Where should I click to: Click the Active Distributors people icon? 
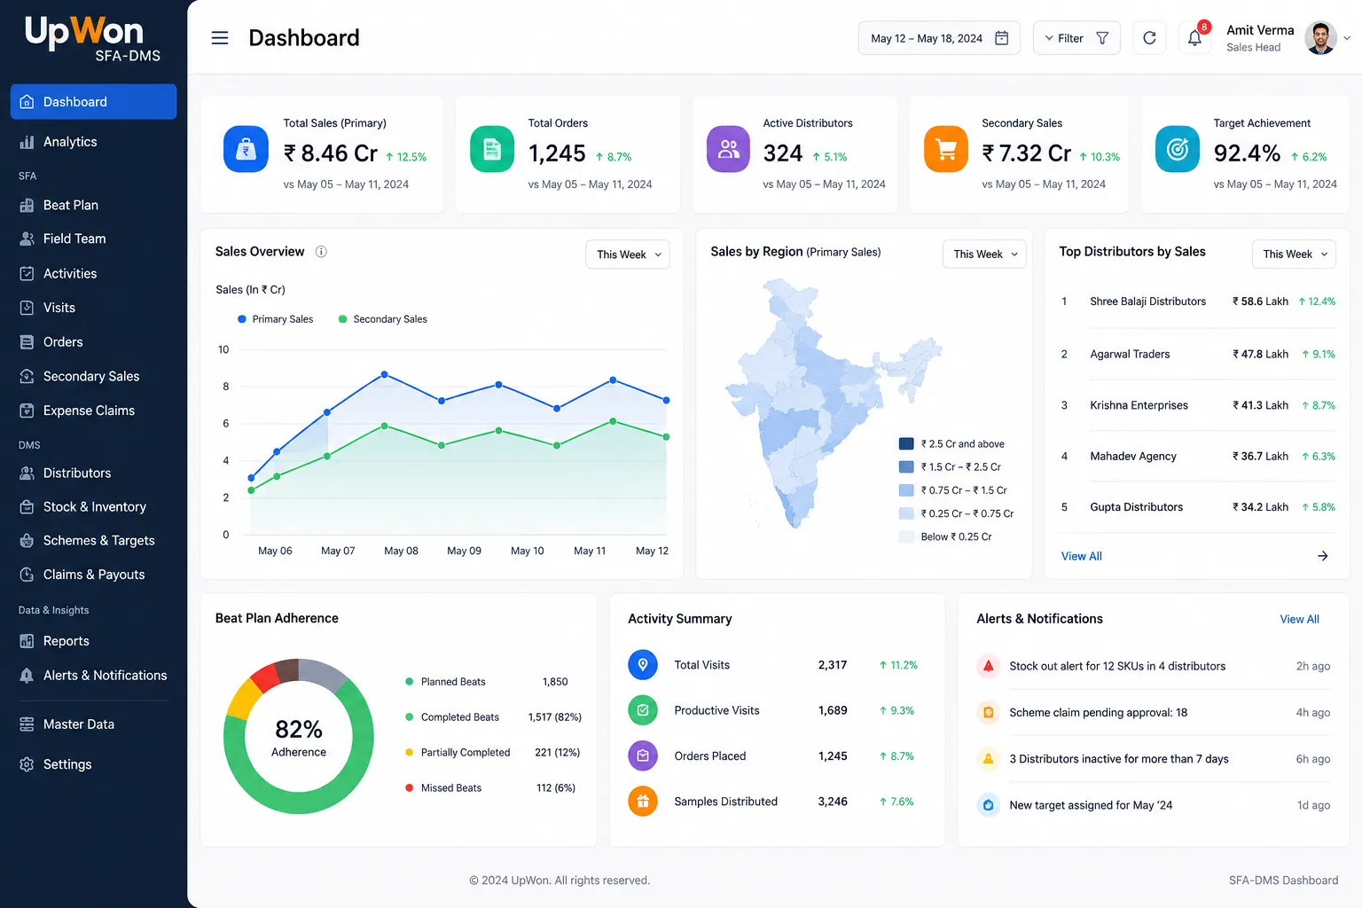point(728,149)
